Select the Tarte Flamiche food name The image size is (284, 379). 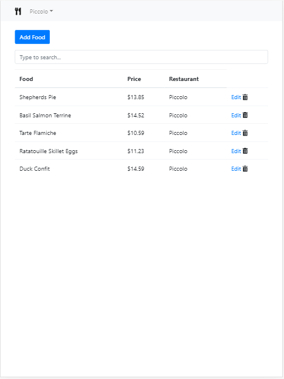pyautogui.click(x=38, y=133)
